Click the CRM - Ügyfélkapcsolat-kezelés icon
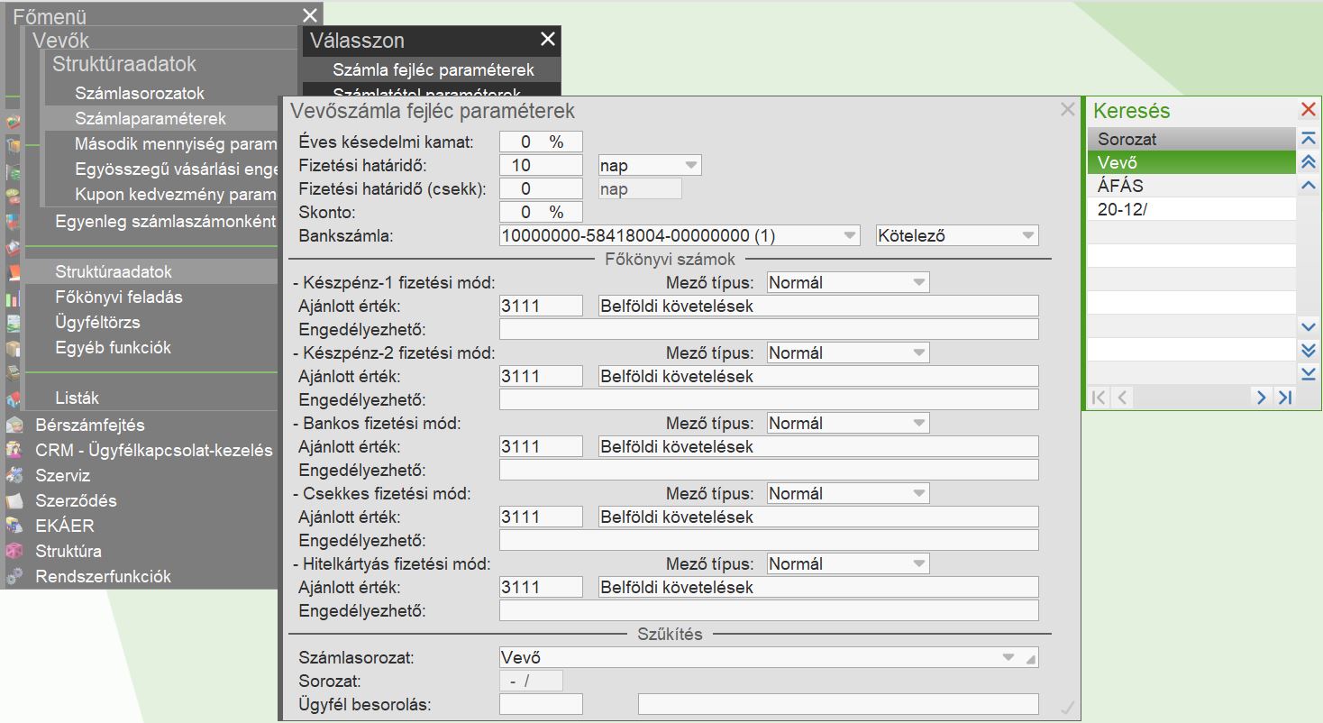Viewport: 1323px width, 723px height. [x=14, y=451]
